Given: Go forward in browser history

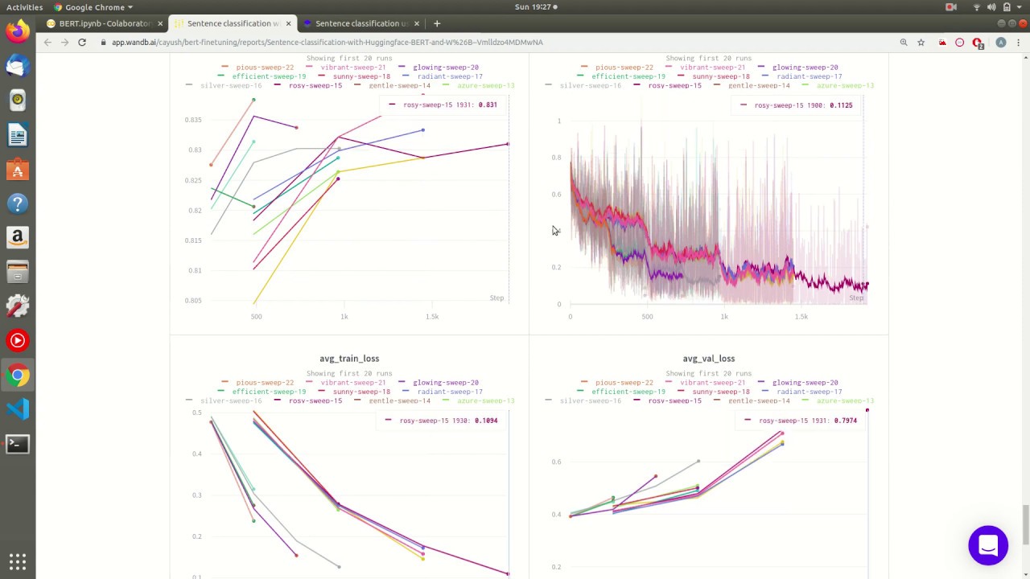Looking at the screenshot, I should (x=64, y=43).
